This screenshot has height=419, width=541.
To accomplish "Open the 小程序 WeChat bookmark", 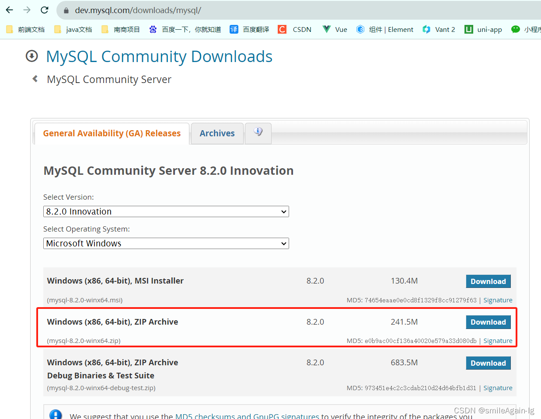I will 526,29.
